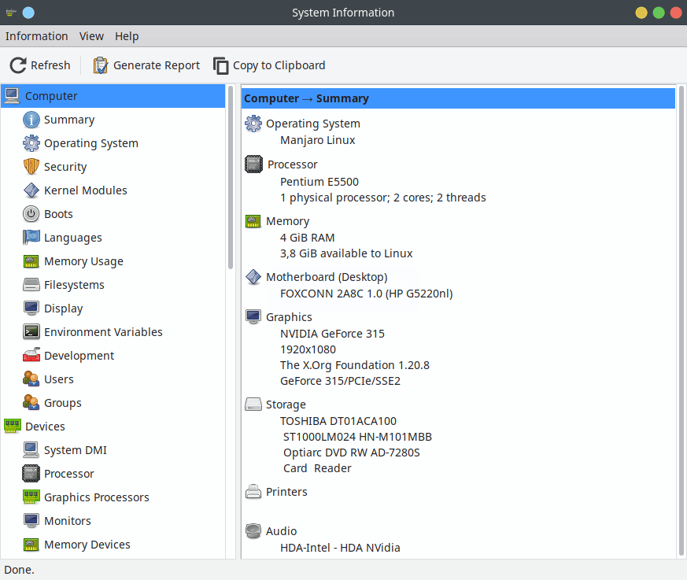Click the Processor chip icon in sidebar
The height and width of the screenshot is (580, 687).
(x=31, y=474)
